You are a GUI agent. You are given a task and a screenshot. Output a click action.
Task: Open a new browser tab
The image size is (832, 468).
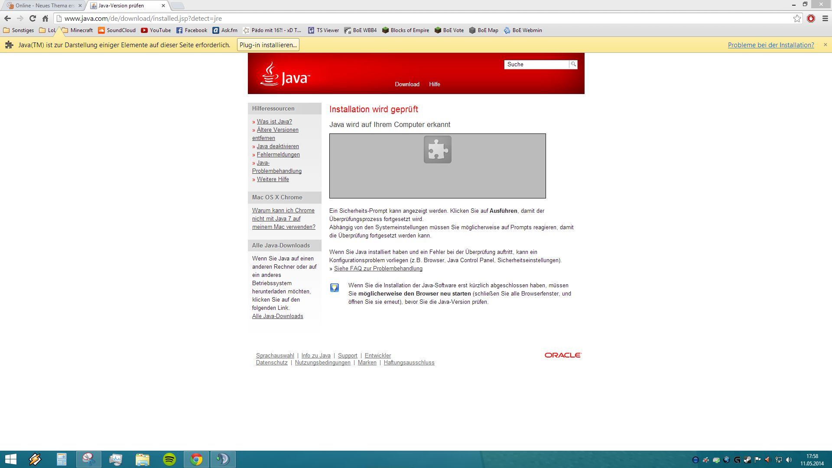click(177, 6)
